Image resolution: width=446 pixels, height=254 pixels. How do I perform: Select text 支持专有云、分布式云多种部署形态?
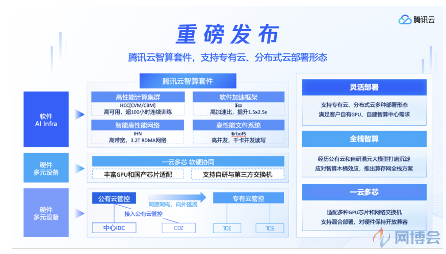click(364, 105)
